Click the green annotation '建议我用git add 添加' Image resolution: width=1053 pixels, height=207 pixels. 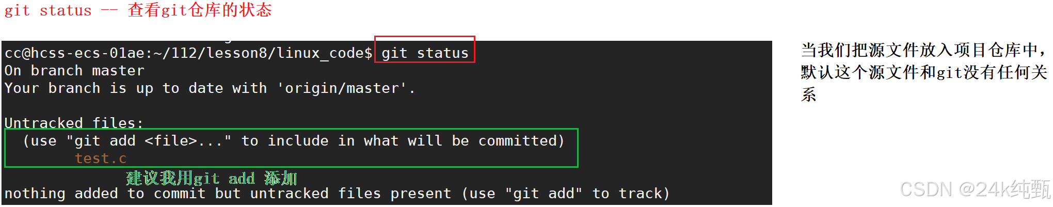coord(212,178)
